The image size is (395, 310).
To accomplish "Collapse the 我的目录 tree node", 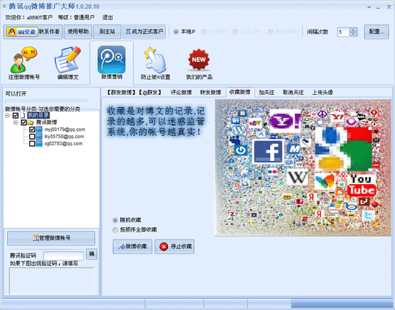I will coord(7,116).
